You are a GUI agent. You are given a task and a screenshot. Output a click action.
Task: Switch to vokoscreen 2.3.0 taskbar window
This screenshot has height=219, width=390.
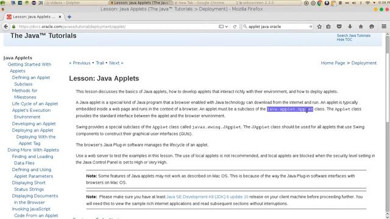(x=269, y=2)
